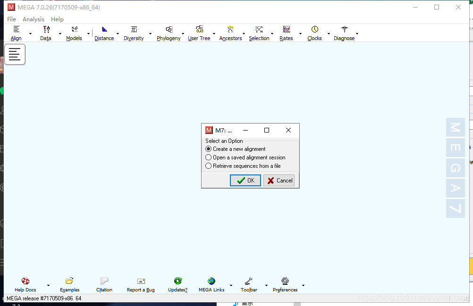Viewport: 473px width, 306px height.
Task: Open Preferences gear icon
Action: click(285, 281)
